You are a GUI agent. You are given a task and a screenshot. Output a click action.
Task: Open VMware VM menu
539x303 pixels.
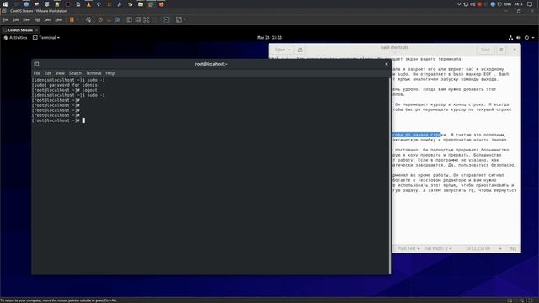coord(37,20)
